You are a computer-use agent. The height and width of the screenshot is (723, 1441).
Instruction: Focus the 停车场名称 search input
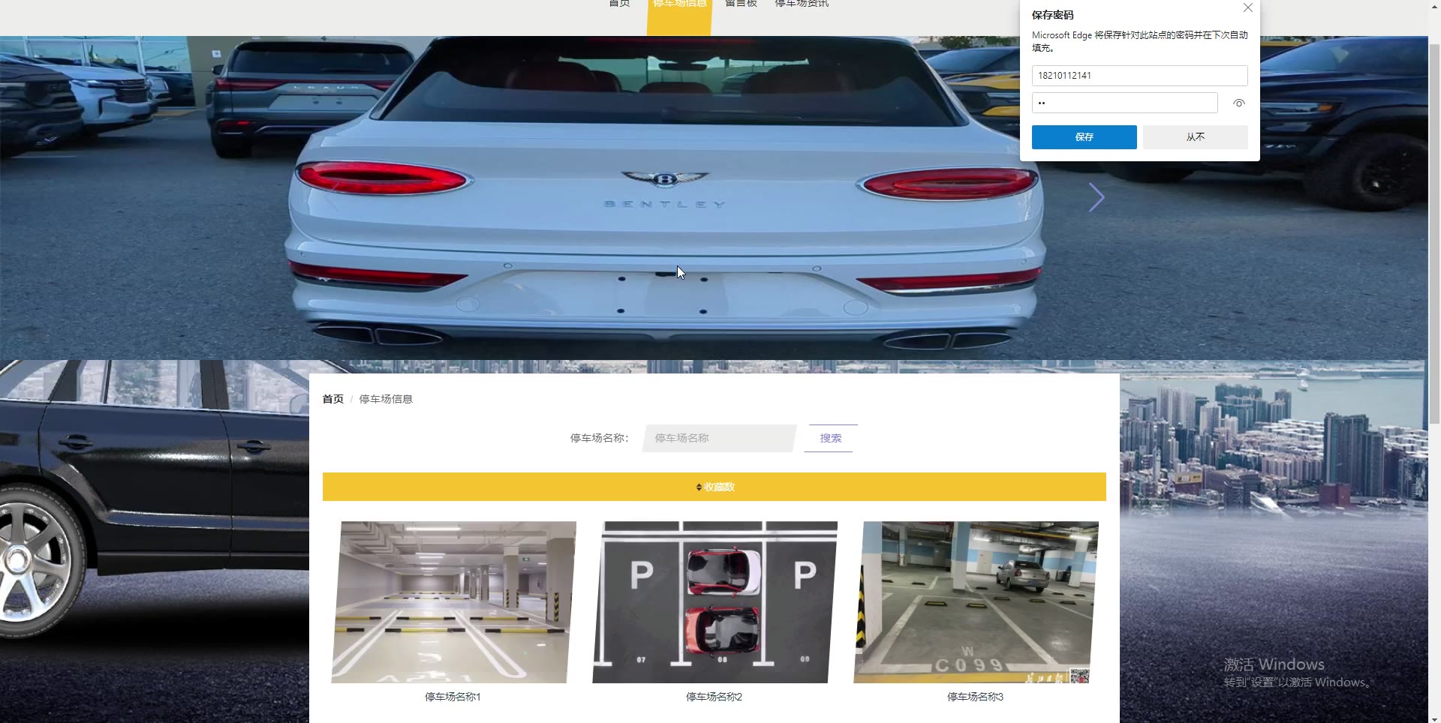[719, 438]
